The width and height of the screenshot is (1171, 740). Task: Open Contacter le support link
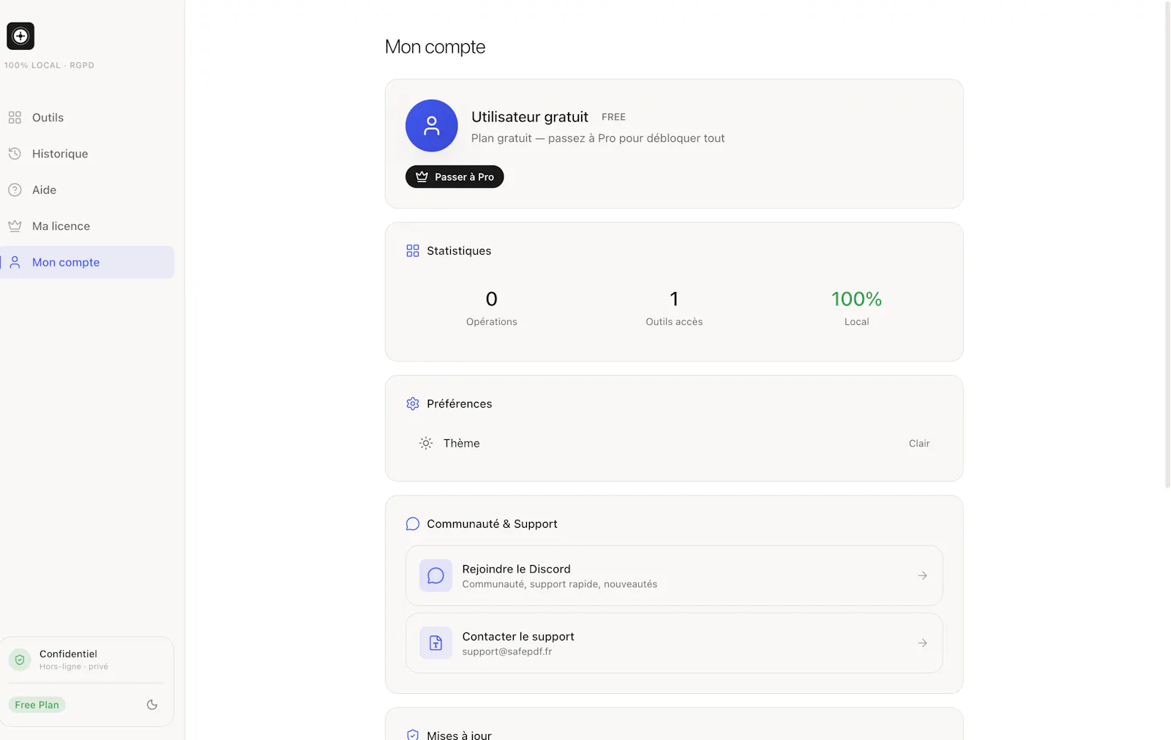(674, 643)
